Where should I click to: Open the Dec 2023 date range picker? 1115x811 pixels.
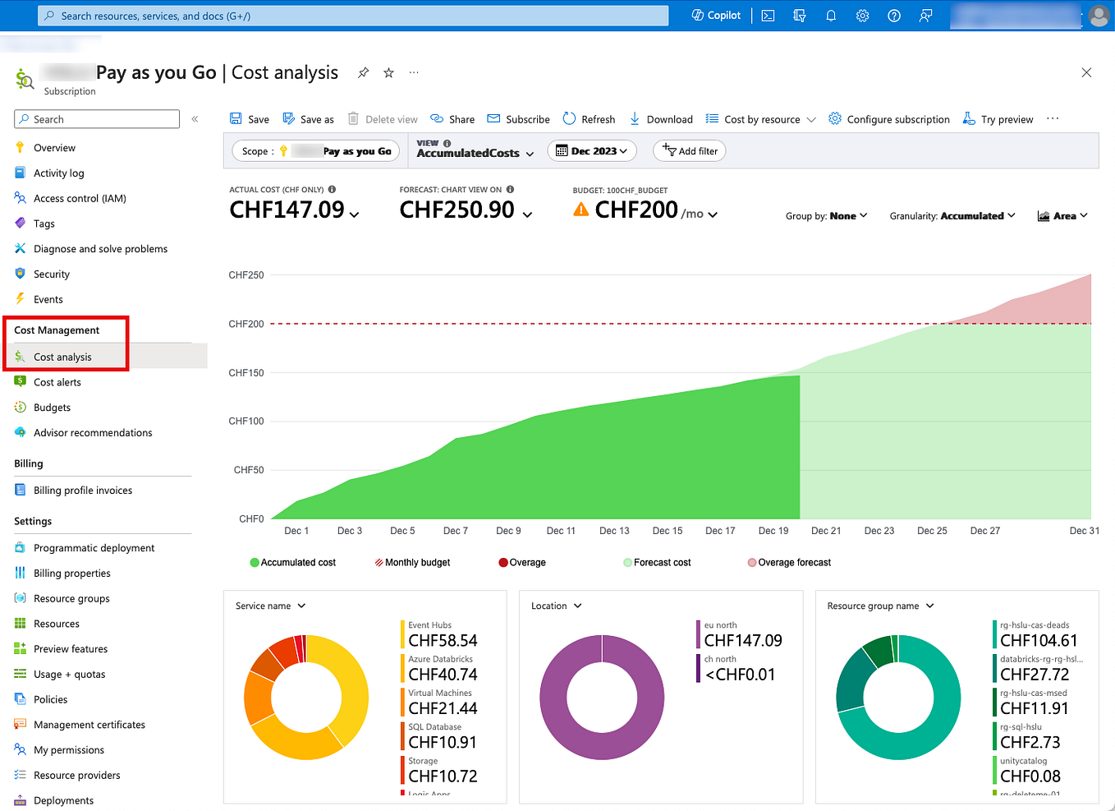(591, 150)
